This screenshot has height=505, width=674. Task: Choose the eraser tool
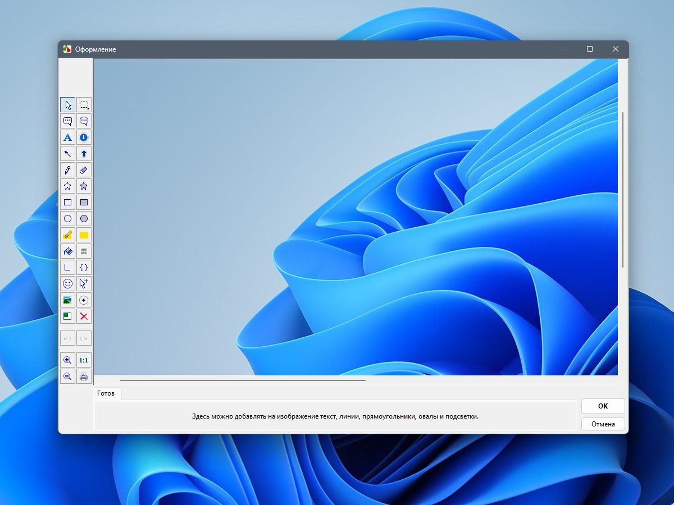84,170
